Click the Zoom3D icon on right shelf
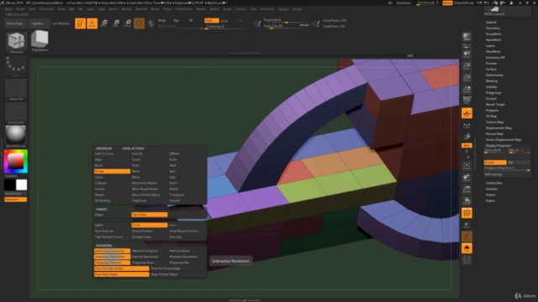The image size is (538, 302). (467, 189)
